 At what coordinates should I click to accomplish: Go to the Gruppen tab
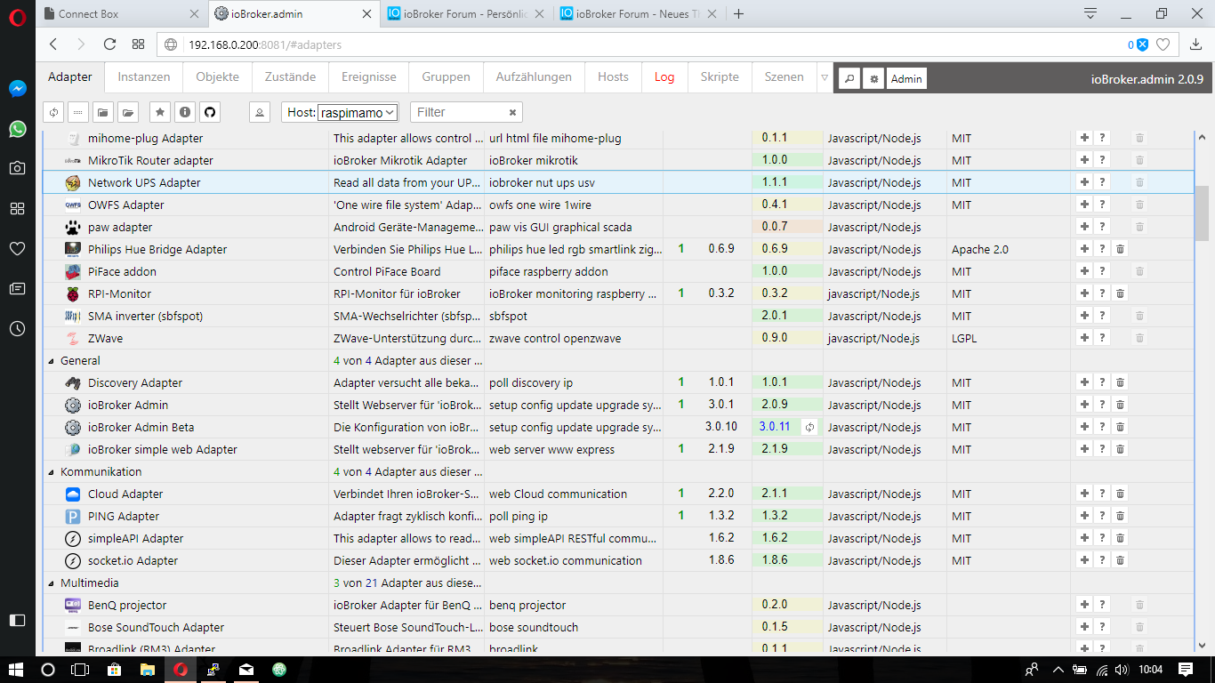(446, 77)
